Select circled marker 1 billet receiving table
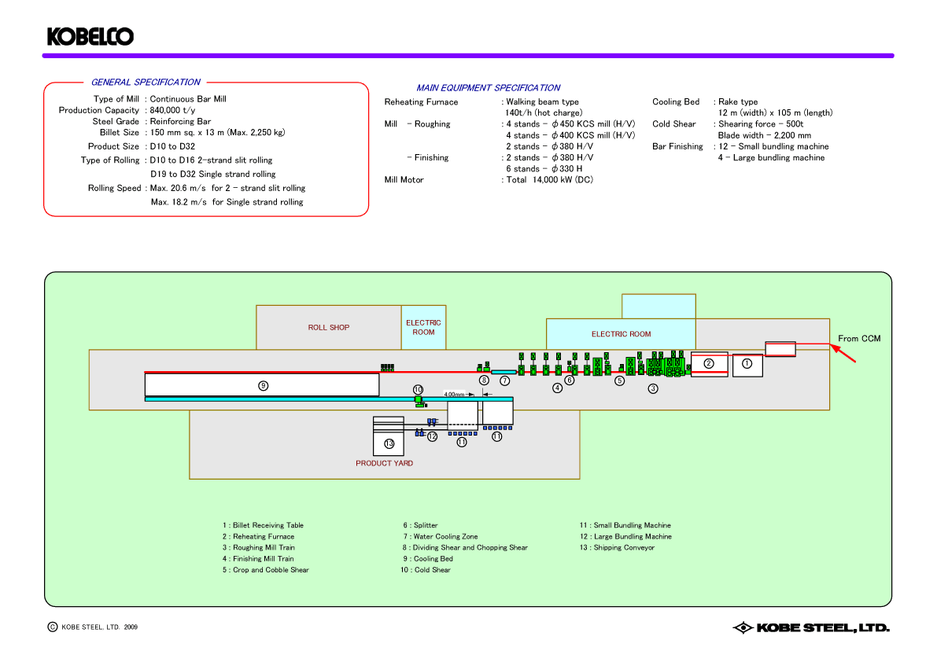The image size is (937, 662). [x=747, y=363]
